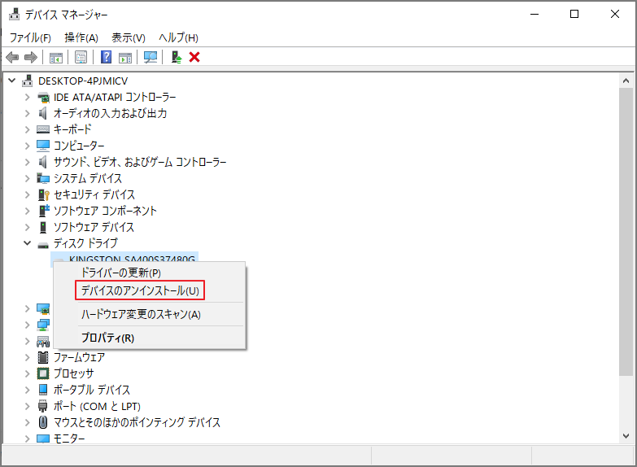Expand IDE ATA/ATAPI コントローラー node
The image size is (637, 467).
click(x=27, y=97)
